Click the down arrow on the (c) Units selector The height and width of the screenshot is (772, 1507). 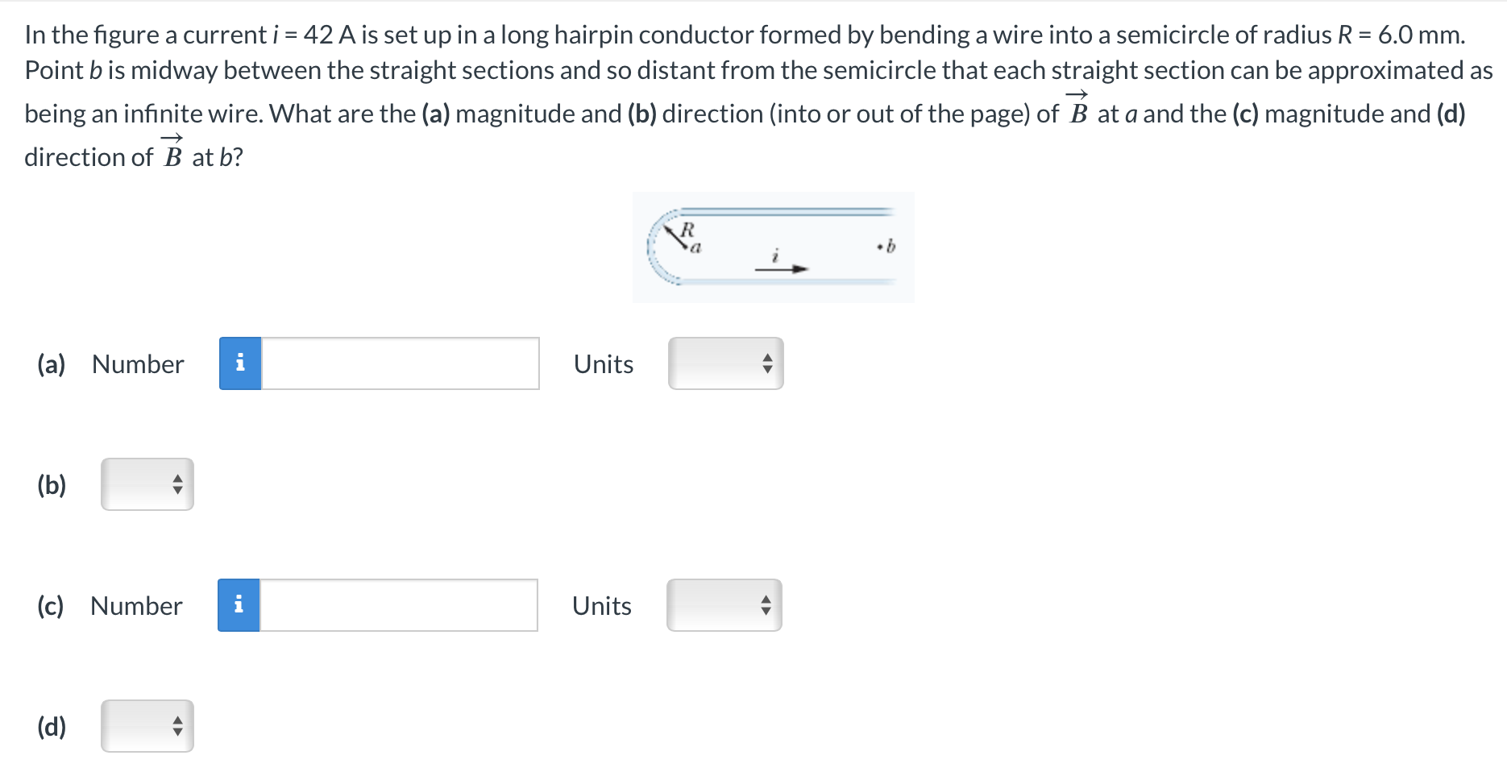tap(766, 611)
